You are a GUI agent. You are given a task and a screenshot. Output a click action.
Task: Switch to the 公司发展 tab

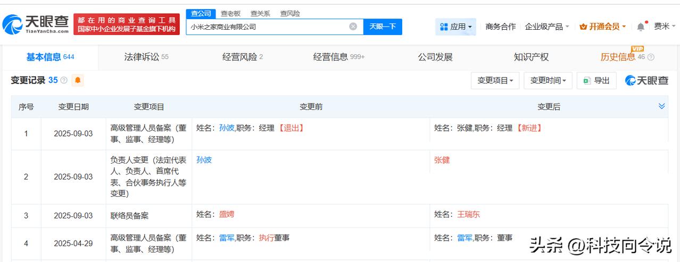pyautogui.click(x=435, y=57)
